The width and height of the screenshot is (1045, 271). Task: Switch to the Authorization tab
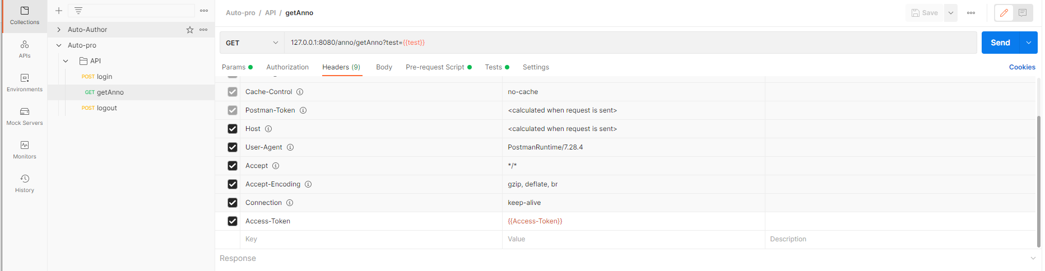(287, 67)
